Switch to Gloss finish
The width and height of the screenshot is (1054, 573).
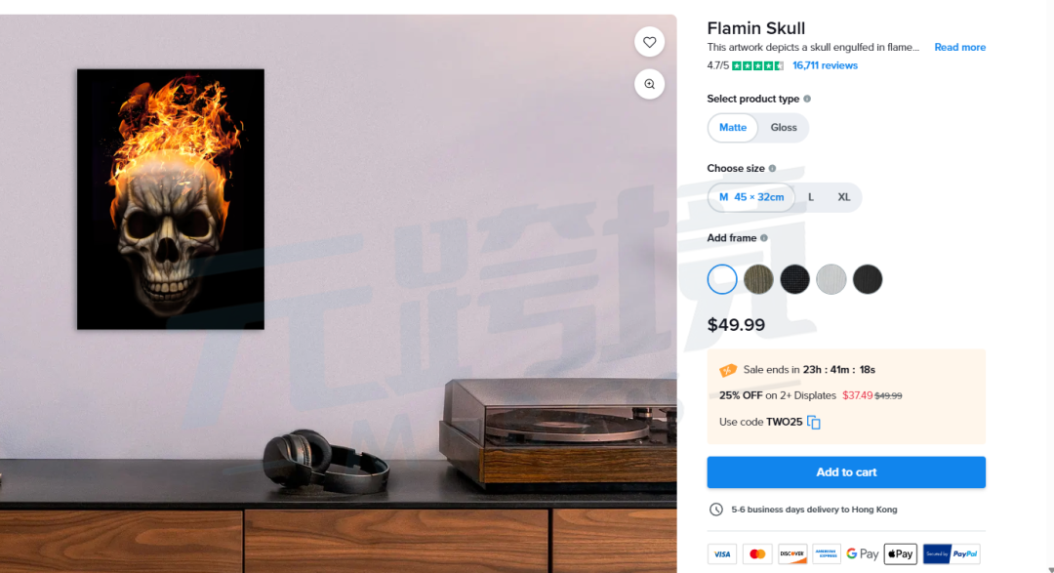[x=784, y=128]
